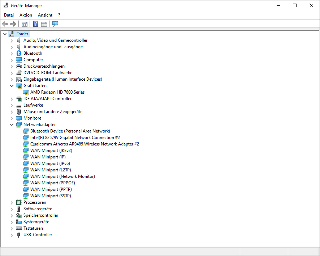Click the DVD/CD-ROM-Laufwerke disc icon
This screenshot has width=320, height=256.
tap(19, 73)
